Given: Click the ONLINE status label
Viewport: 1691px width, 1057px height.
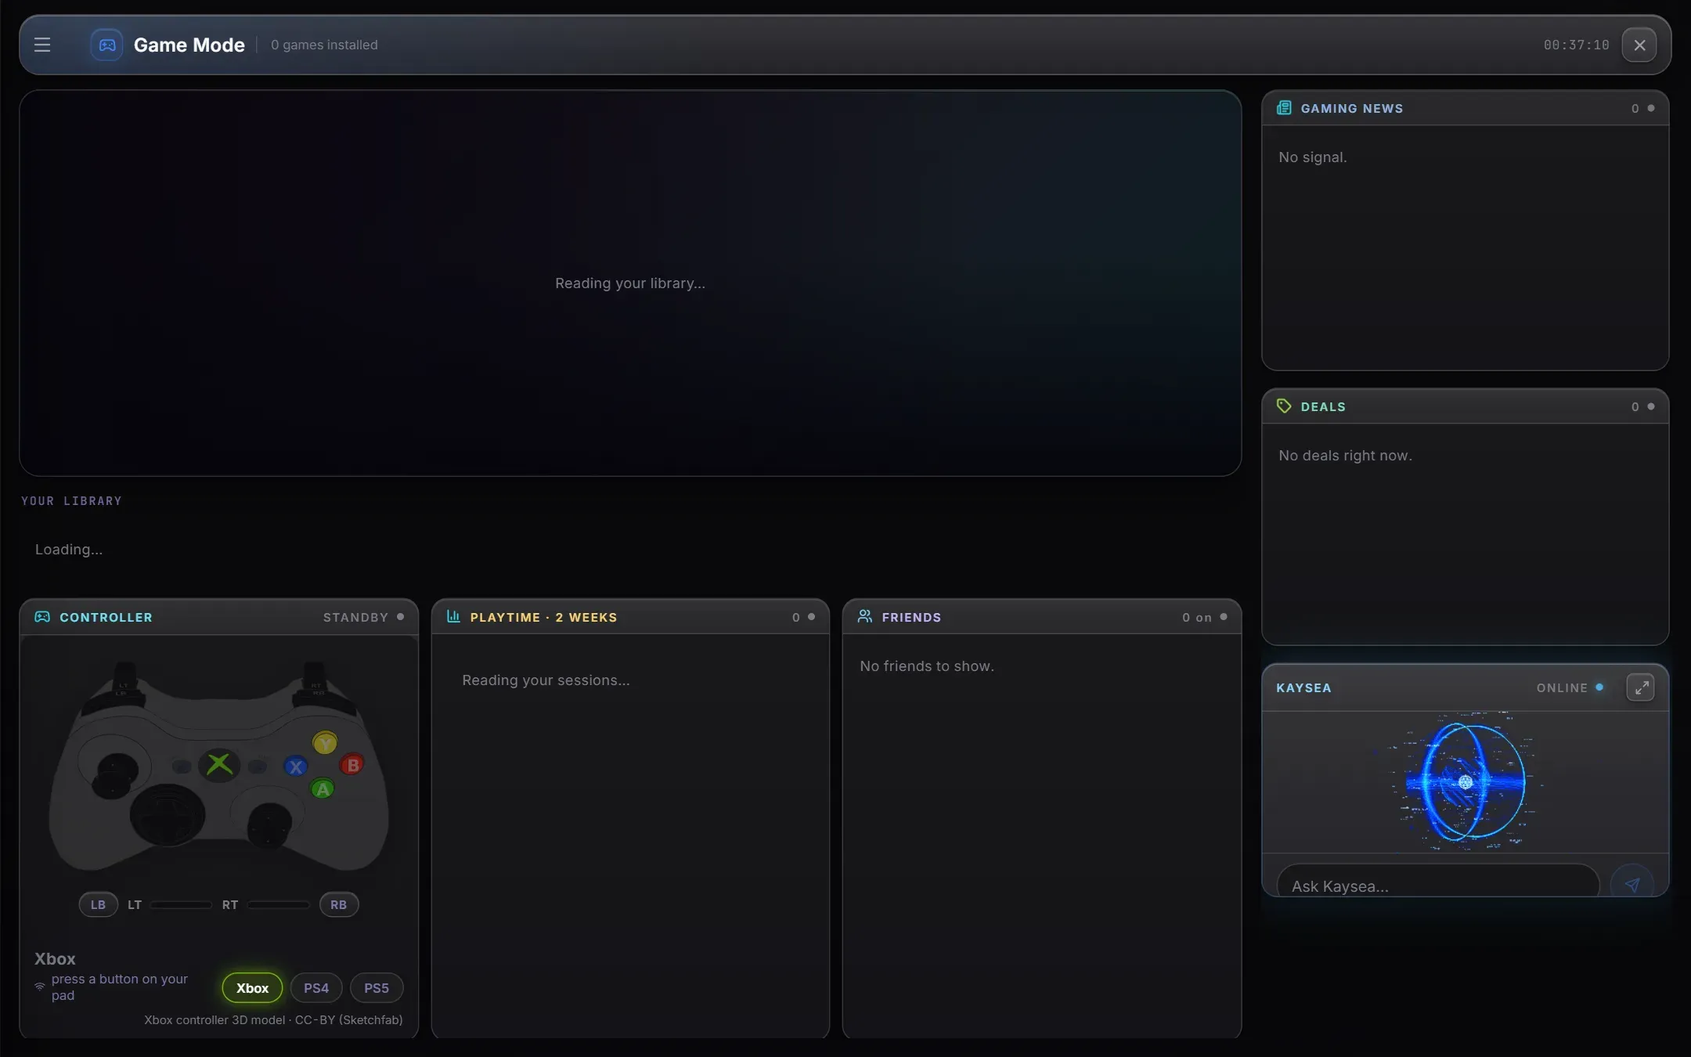Looking at the screenshot, I should tap(1562, 688).
